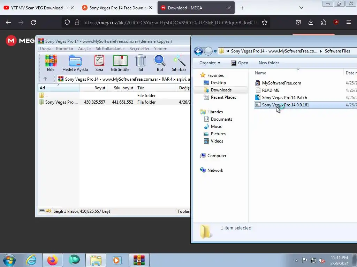This screenshot has width=357, height=267.
Task: Open the Organize dropdown menu
Action: pos(210,63)
